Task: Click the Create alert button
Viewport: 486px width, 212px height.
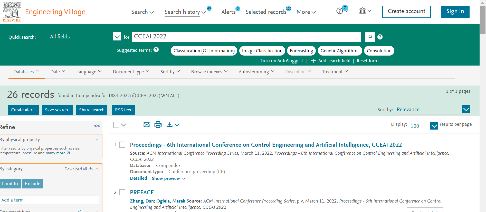Action: 23,110
